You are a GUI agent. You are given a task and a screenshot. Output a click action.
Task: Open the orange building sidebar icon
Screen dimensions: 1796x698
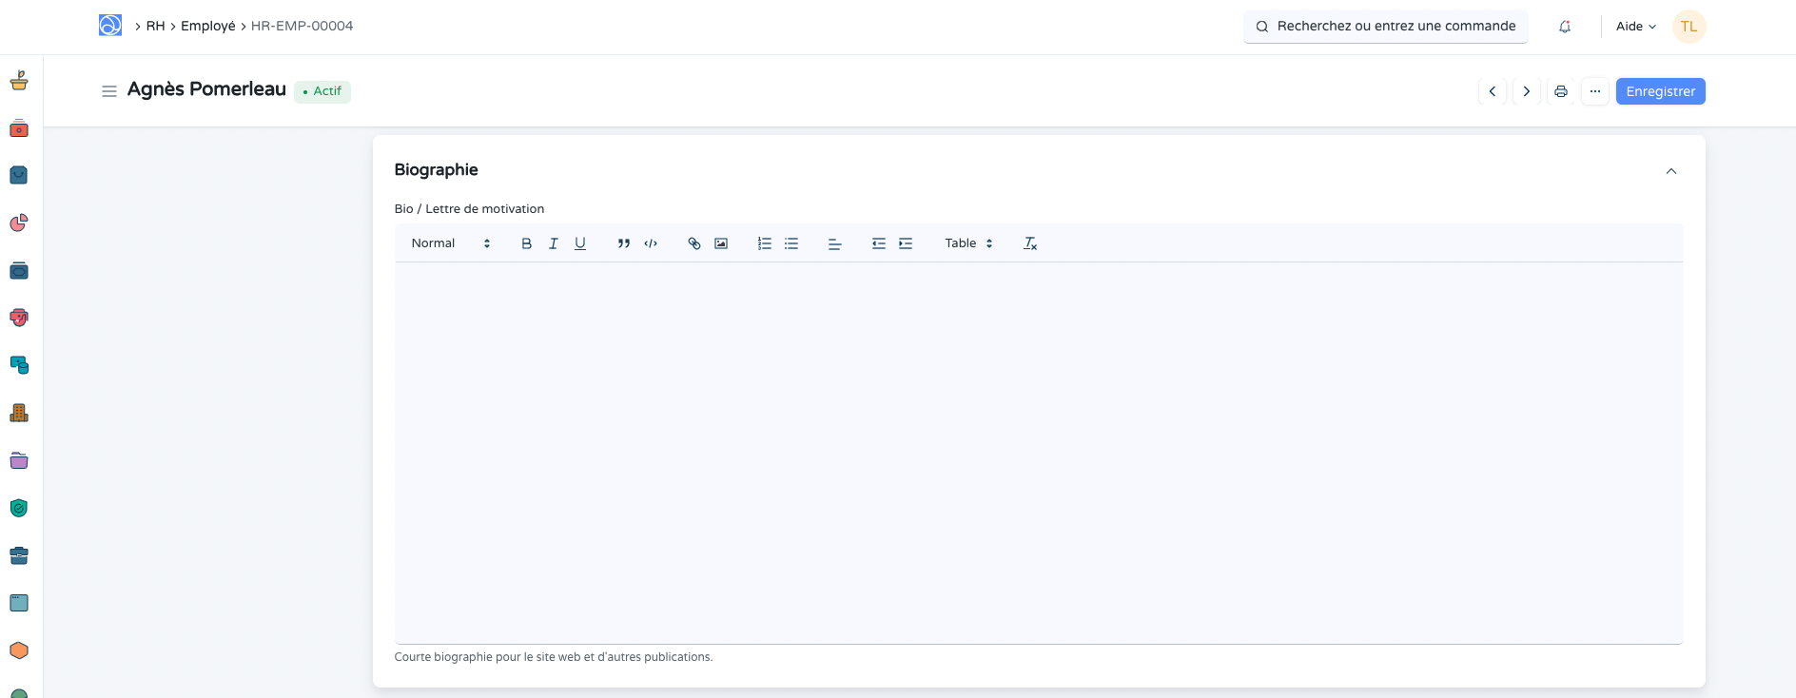(x=19, y=413)
